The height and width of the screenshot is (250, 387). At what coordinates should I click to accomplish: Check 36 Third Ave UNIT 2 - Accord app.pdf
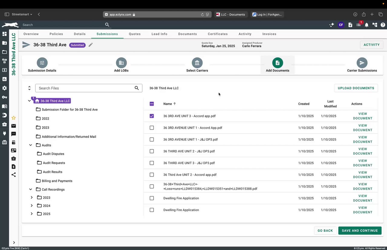[152, 175]
